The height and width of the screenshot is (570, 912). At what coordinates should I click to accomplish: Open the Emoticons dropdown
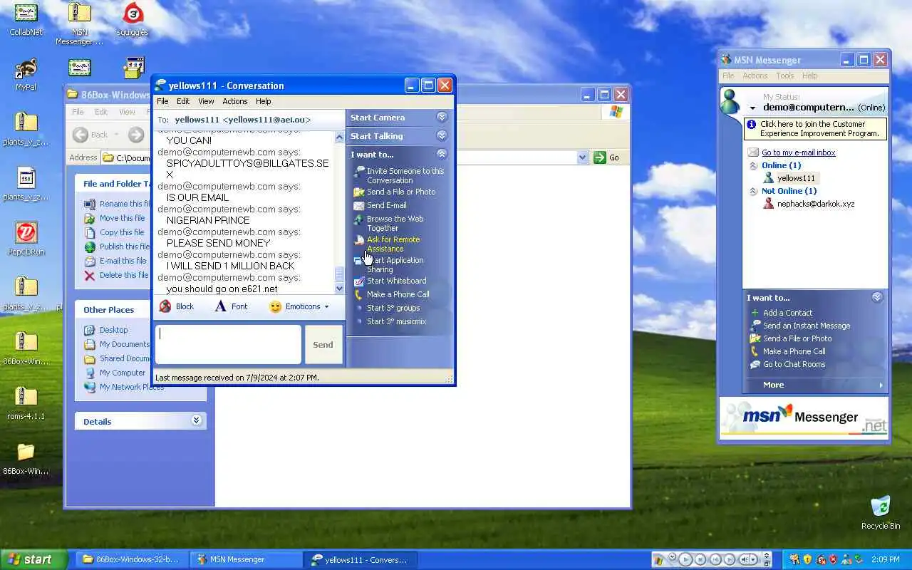(300, 306)
